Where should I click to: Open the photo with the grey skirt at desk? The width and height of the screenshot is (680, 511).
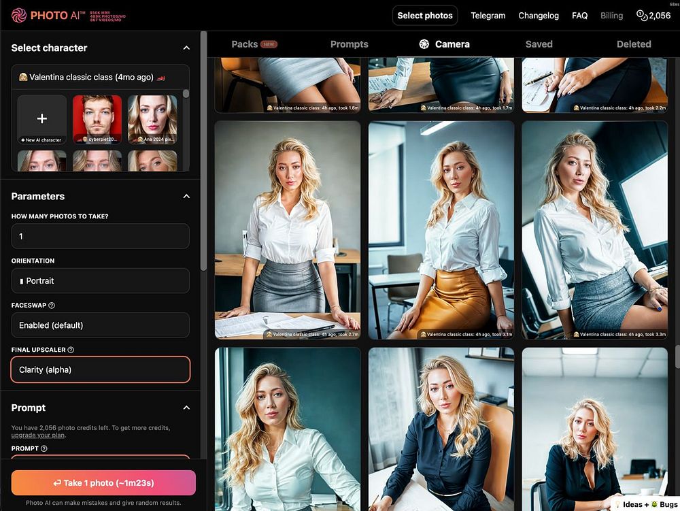tap(288, 230)
